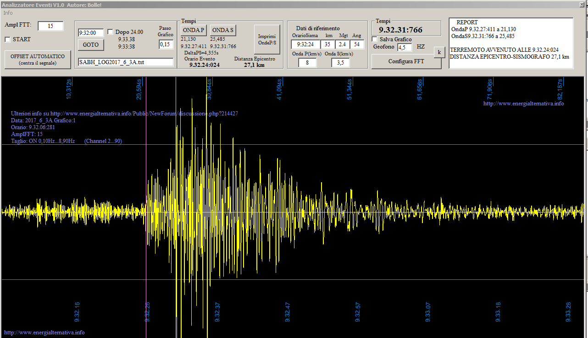Click OFFSET AUTOMATICO button

click(x=38, y=60)
